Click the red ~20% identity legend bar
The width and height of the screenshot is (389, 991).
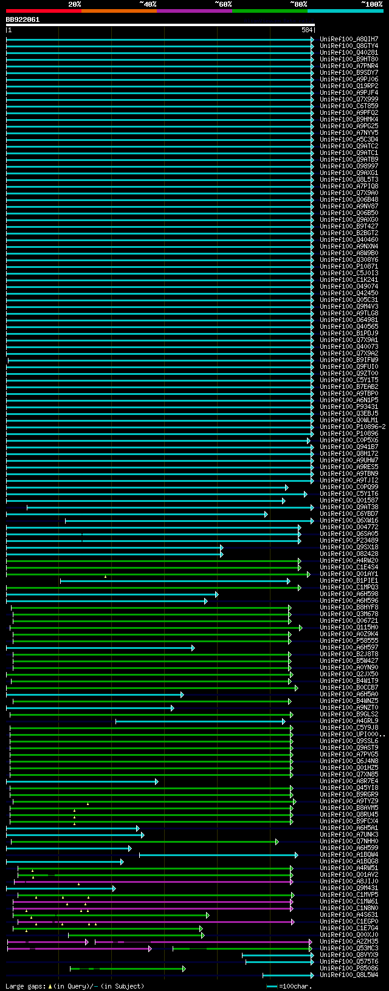(x=44, y=10)
